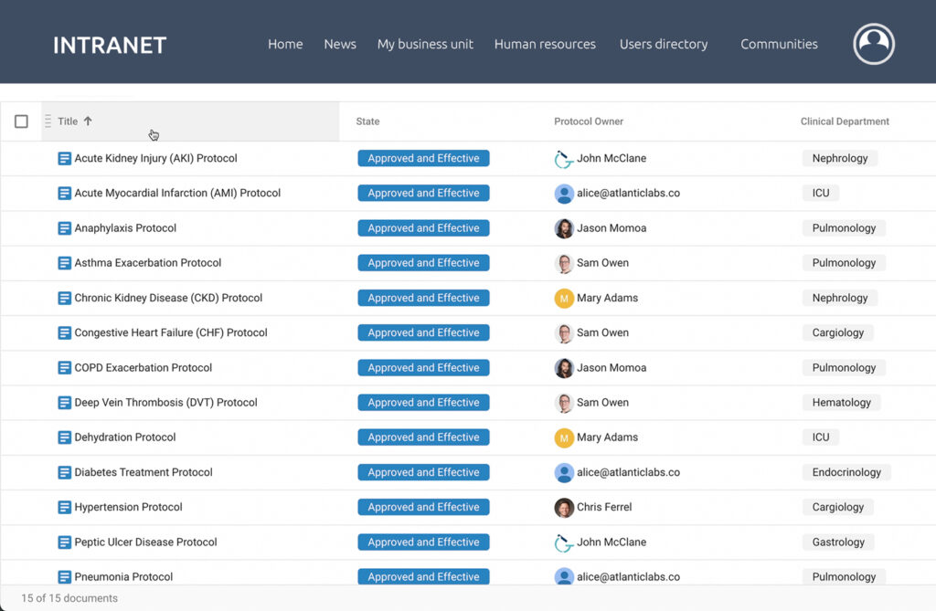Sort by the Clinical Department column header
The image size is (936, 611).
pos(845,121)
